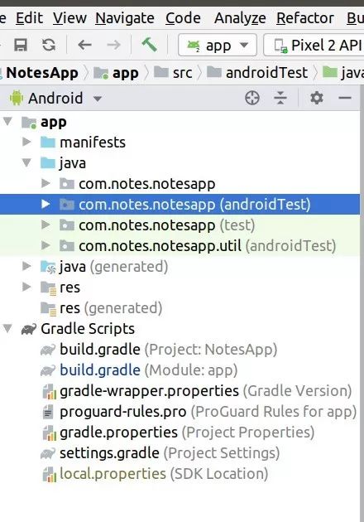Click the proguard-rules.pro file icon
The image size is (364, 522).
coord(48,412)
